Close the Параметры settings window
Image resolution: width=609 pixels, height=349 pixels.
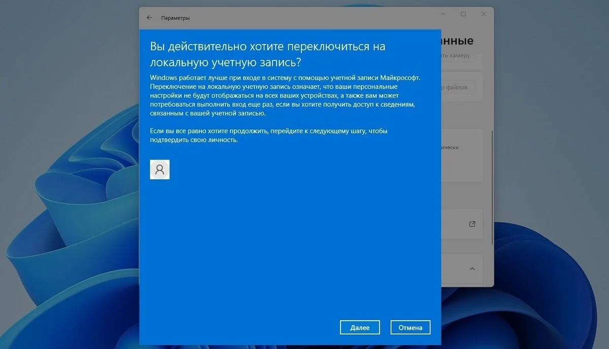click(x=483, y=14)
